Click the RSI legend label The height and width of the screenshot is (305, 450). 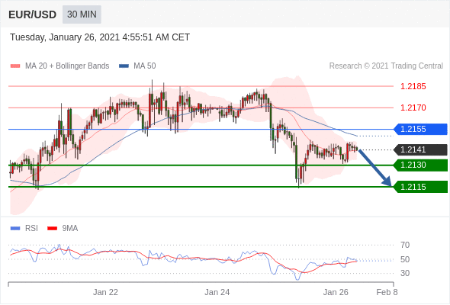tap(31, 229)
